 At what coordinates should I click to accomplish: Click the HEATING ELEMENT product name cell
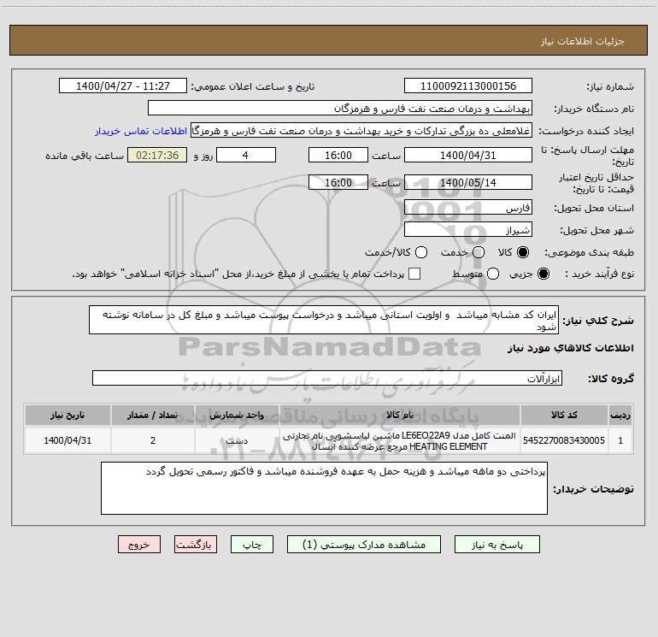(x=400, y=440)
